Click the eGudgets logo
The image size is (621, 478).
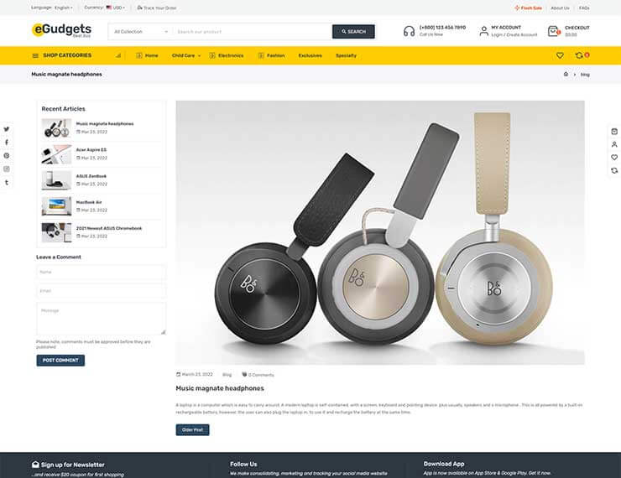(61, 30)
